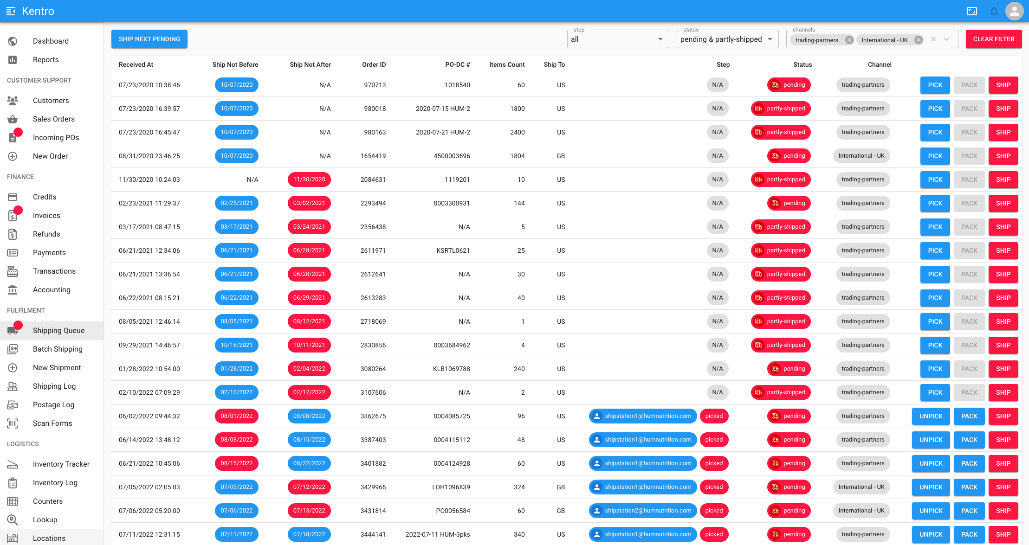Click the Incoming POs sidebar icon
1029x545 pixels.
tap(13, 137)
